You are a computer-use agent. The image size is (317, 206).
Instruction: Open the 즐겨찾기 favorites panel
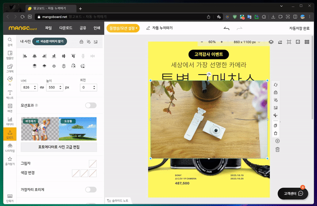10,161
